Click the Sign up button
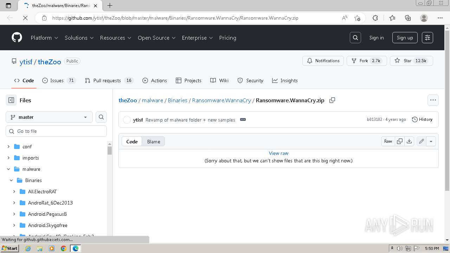This screenshot has width=450, height=253. tap(405, 38)
